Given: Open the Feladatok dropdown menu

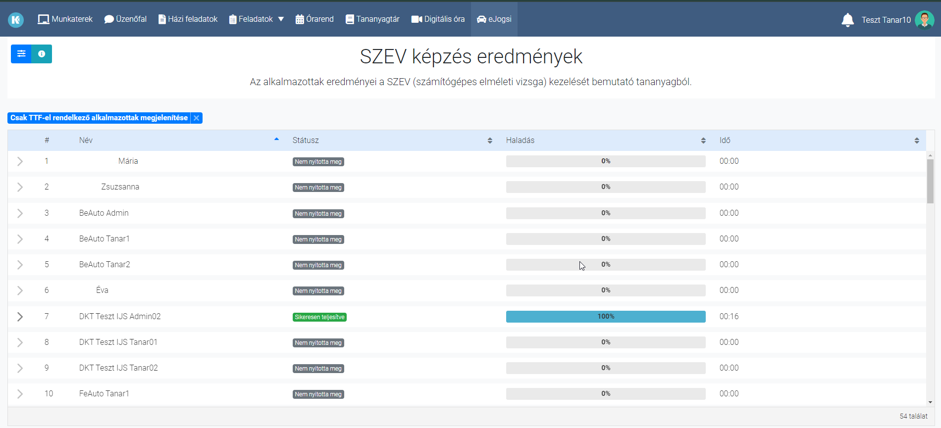Looking at the screenshot, I should [x=257, y=19].
